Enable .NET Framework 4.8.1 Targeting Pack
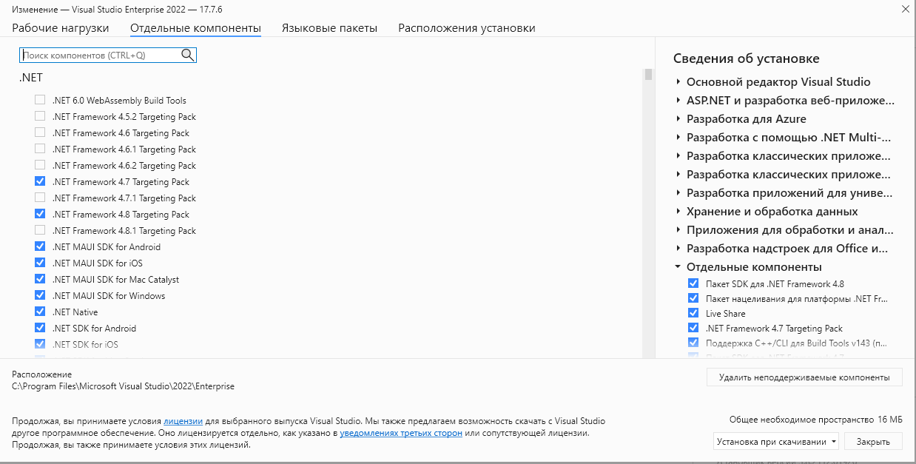Image resolution: width=916 pixels, height=464 pixels. [x=40, y=230]
